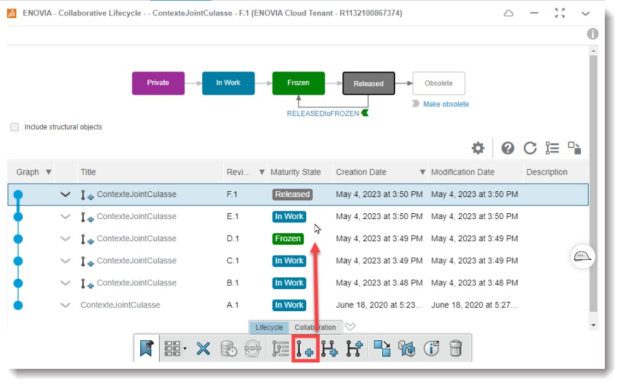Switch to the Collaboration tab

coord(315,327)
